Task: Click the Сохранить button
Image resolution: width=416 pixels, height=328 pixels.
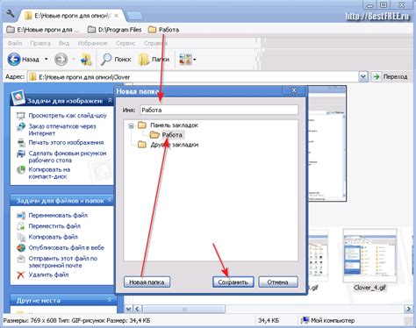Action: point(233,282)
